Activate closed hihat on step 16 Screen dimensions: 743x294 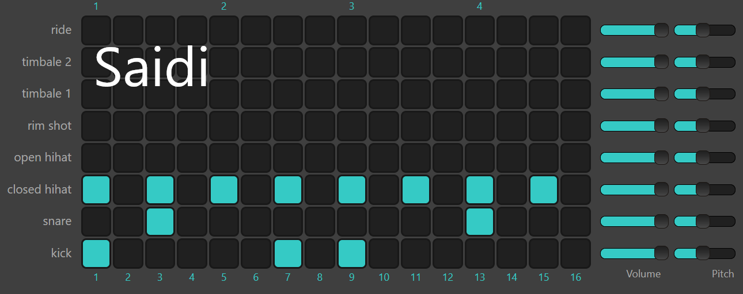[575, 189]
